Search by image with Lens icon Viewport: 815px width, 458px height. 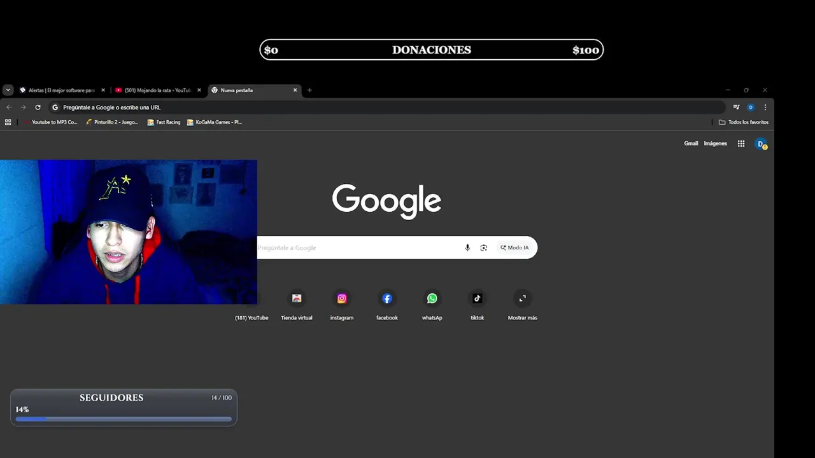[x=483, y=247]
